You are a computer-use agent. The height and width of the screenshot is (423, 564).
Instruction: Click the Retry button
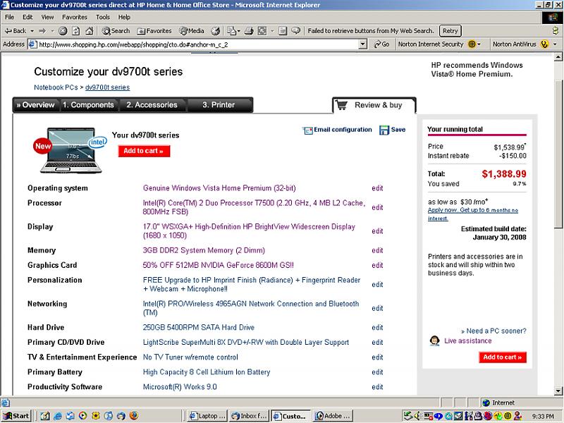click(x=450, y=31)
